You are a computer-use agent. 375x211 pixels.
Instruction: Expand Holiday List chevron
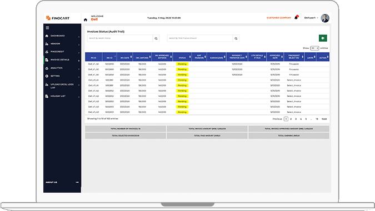[79, 97]
